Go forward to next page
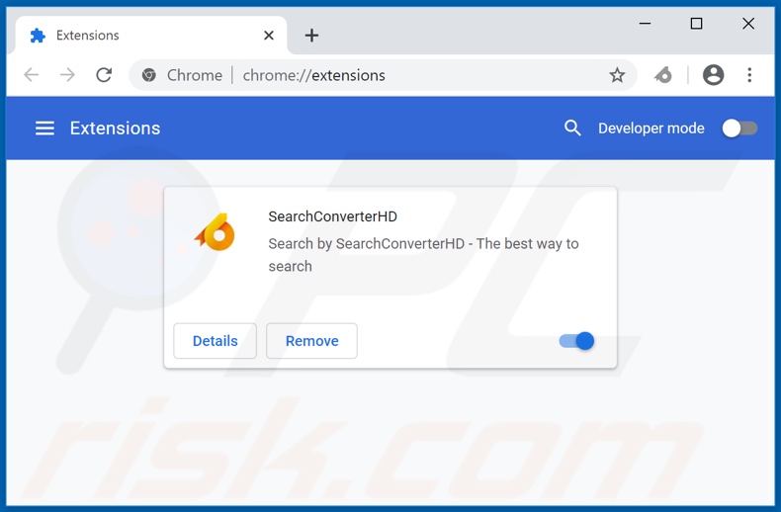This screenshot has width=781, height=512. [67, 75]
